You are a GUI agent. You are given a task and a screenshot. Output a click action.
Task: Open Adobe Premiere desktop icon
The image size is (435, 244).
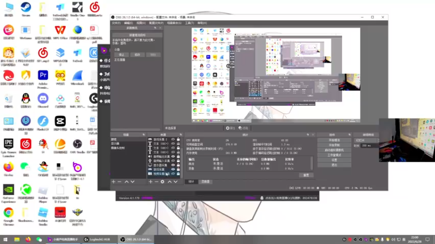click(x=43, y=79)
